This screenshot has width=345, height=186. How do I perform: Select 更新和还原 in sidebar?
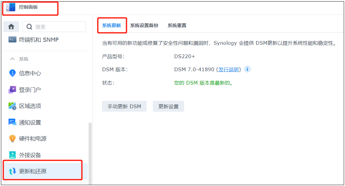pyautogui.click(x=46, y=171)
